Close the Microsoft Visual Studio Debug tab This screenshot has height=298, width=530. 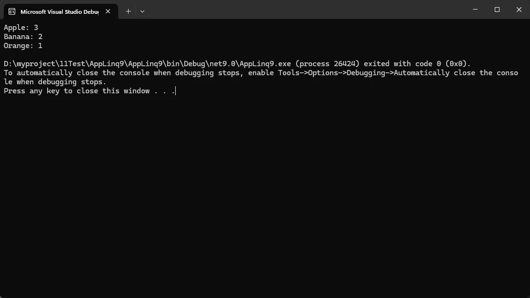tap(108, 11)
